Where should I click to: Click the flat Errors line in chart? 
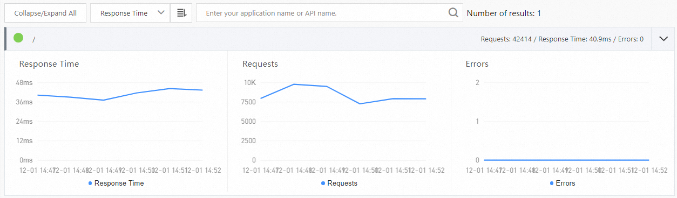[x=566, y=160]
